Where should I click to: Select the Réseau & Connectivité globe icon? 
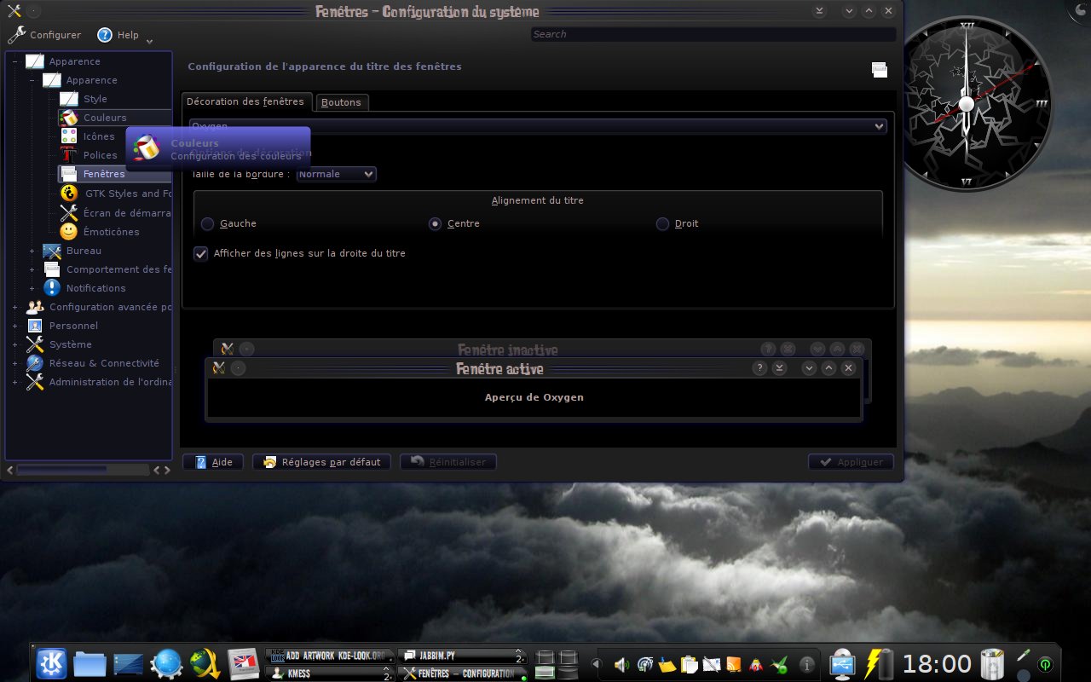point(35,363)
